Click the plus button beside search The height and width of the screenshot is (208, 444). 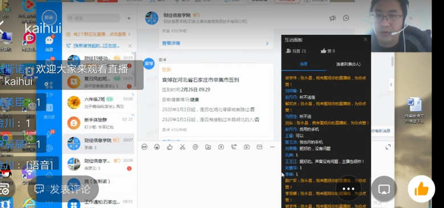(129, 18)
